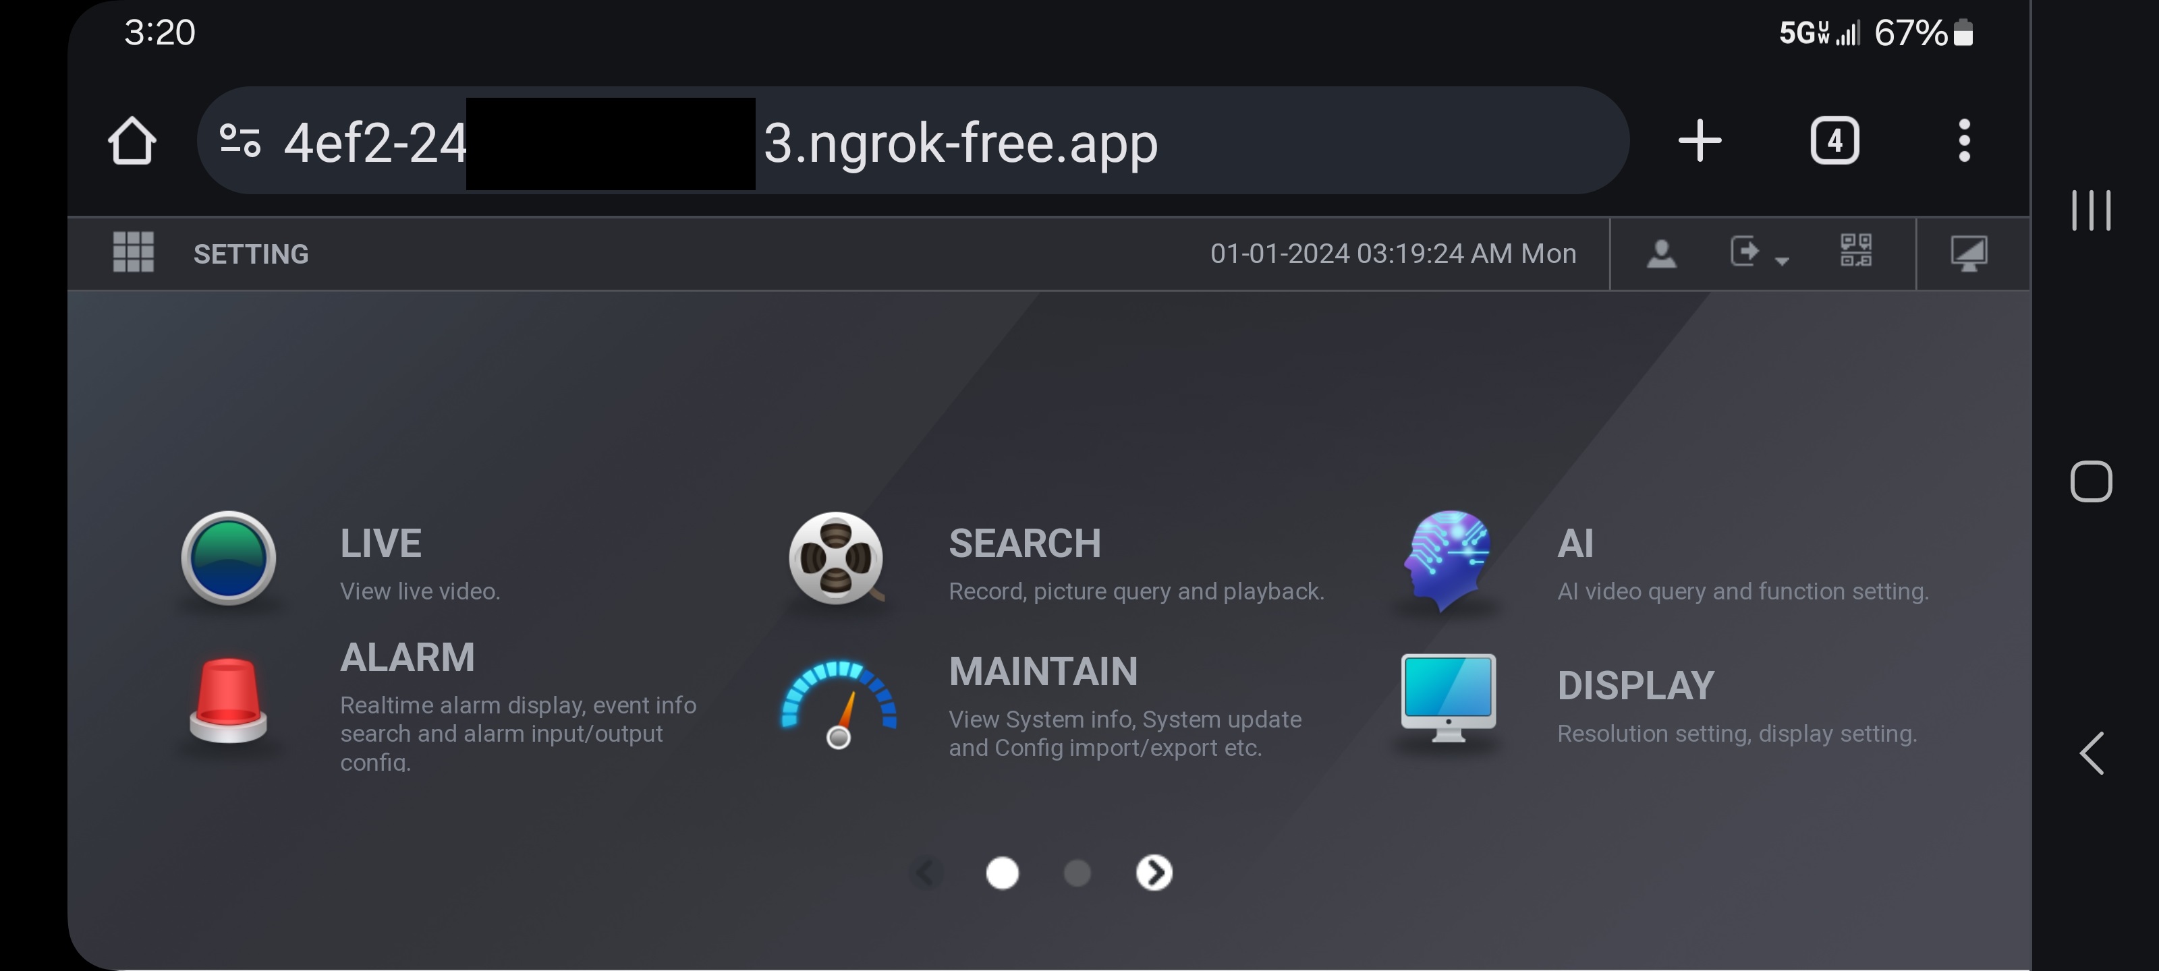Open AI via the brain head icon
Screen dimensions: 2159x971
coord(1447,560)
